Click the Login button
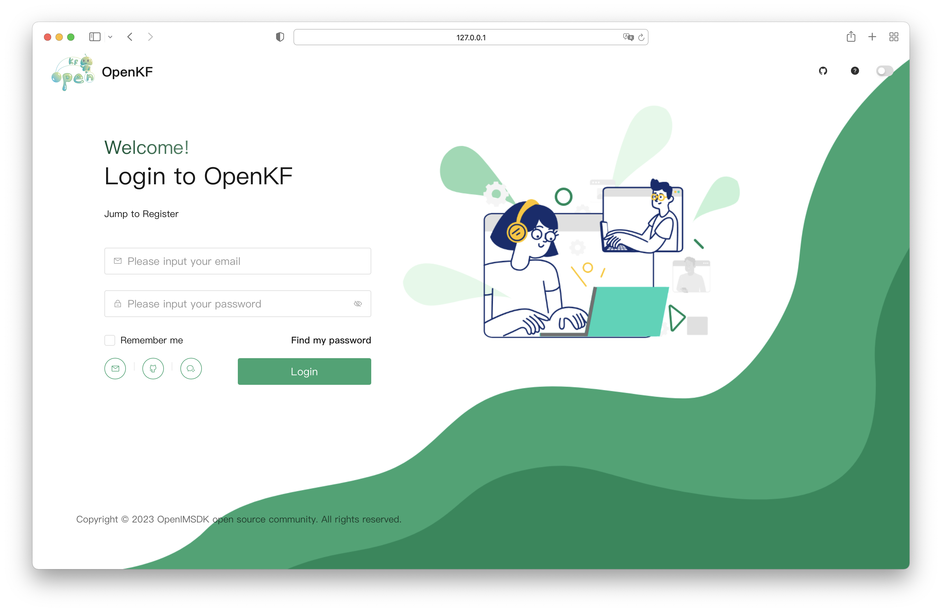 click(304, 371)
